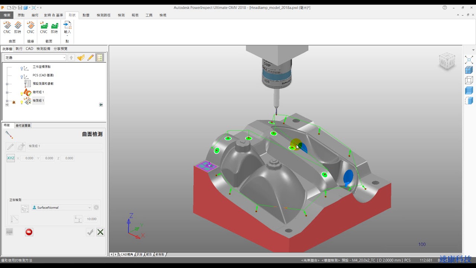Click the red stop button in inspection panel

(x=29, y=232)
